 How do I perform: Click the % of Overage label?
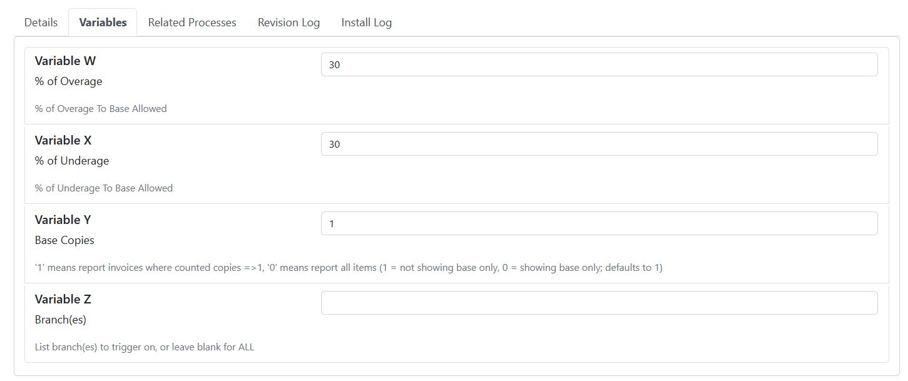click(68, 81)
